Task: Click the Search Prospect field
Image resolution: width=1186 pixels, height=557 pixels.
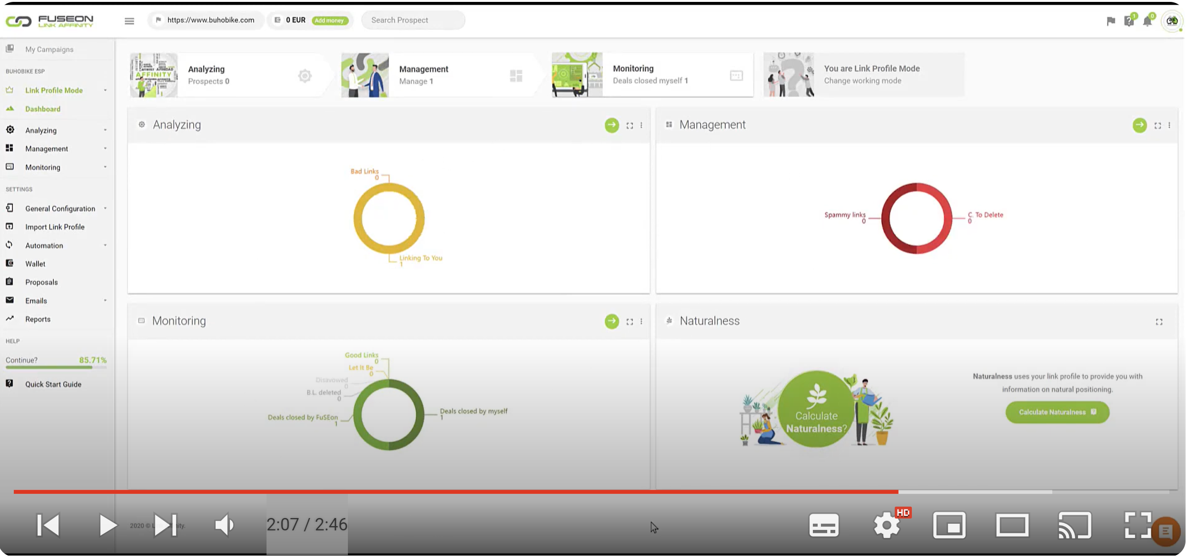Action: click(413, 20)
